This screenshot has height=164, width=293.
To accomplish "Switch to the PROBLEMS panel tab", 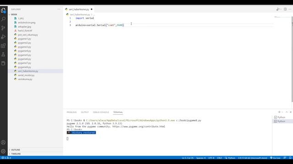I will coord(71,112).
